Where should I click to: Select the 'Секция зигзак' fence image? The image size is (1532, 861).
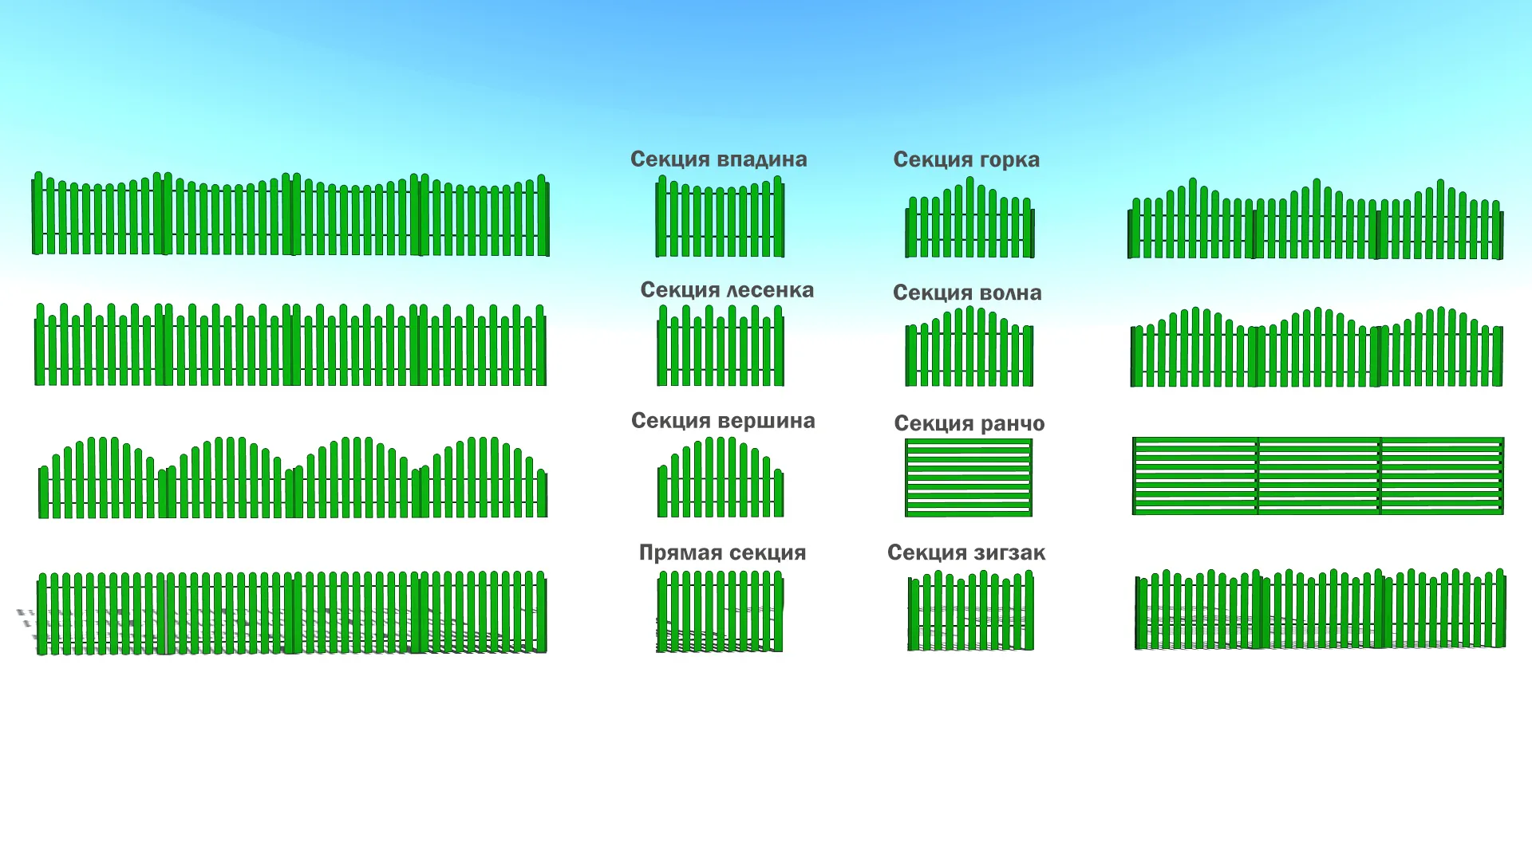click(x=970, y=611)
